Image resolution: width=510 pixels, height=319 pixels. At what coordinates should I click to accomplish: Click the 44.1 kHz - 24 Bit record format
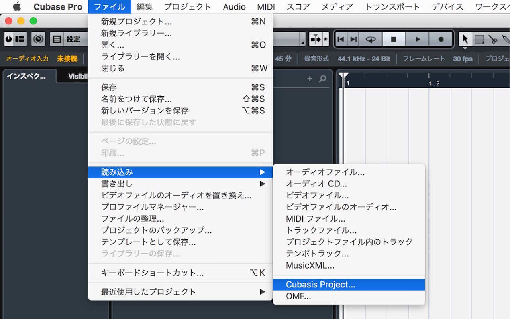[x=364, y=59]
